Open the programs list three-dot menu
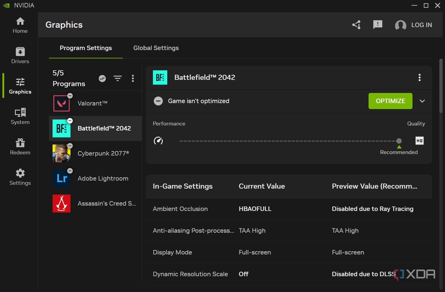Viewport: 445px width, 292px height. click(x=133, y=78)
